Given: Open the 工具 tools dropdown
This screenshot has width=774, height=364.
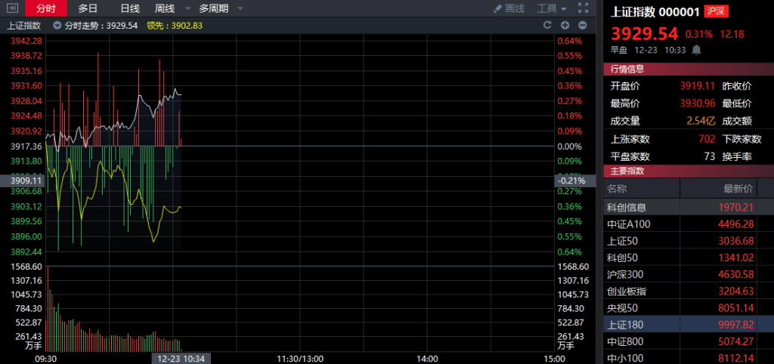Looking at the screenshot, I should [x=552, y=8].
